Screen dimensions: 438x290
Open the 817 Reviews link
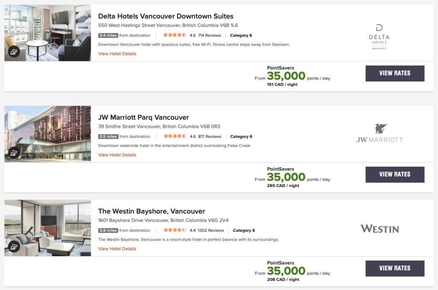tap(210, 137)
